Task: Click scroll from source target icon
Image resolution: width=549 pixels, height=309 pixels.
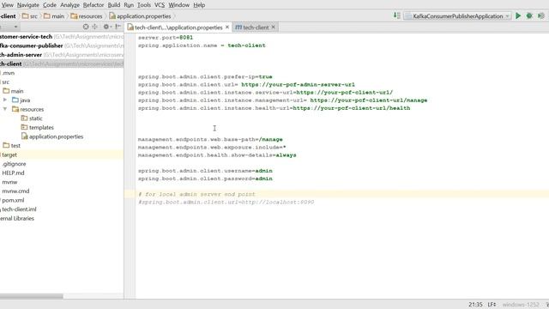Action: coord(86,27)
